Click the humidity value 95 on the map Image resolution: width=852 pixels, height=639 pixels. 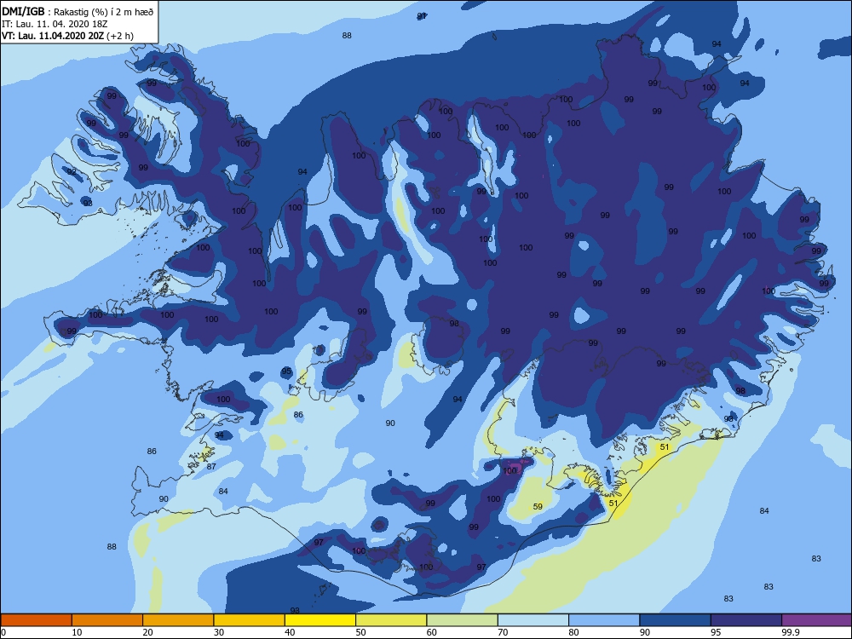[286, 371]
